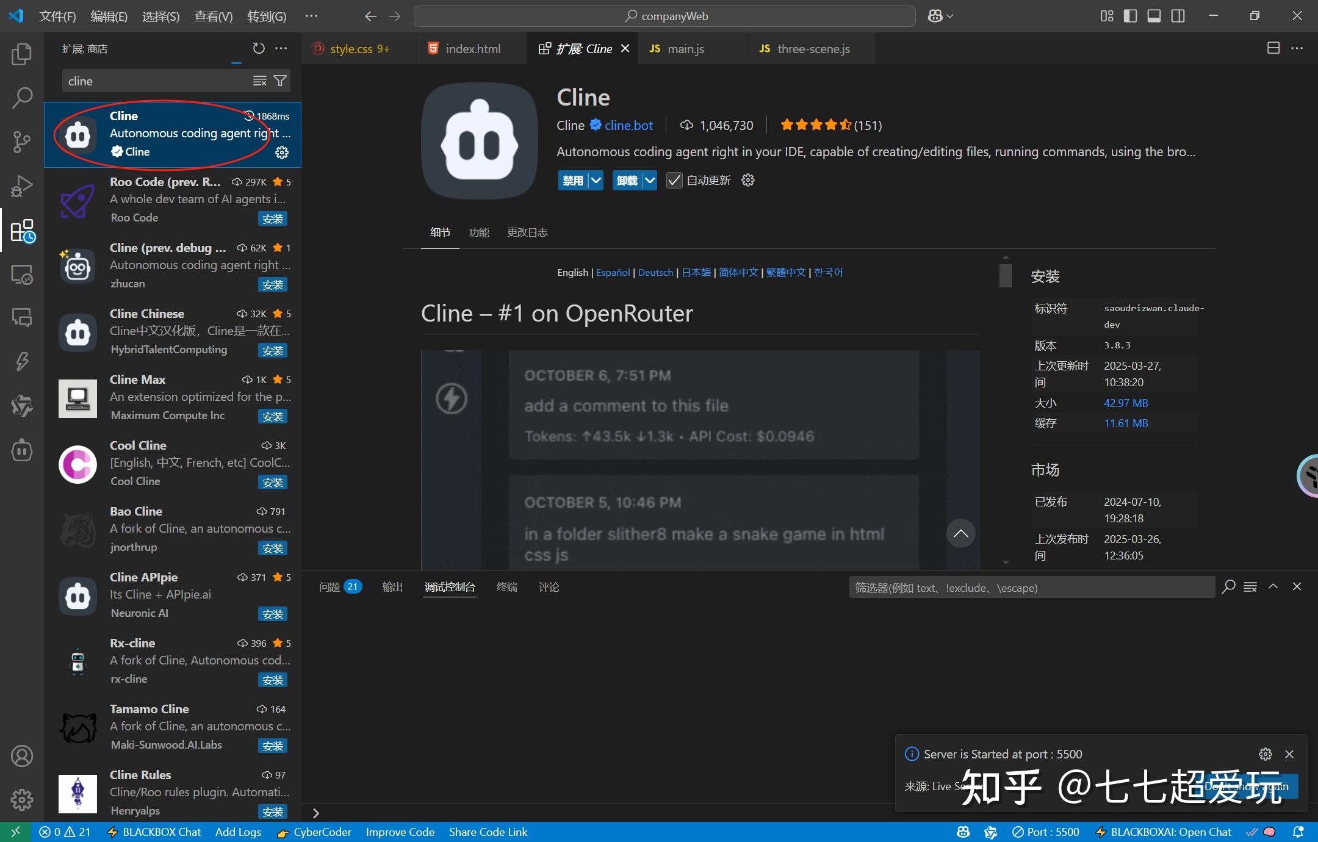Switch readme language to 简体中文
The image size is (1318, 842).
[x=738, y=272]
